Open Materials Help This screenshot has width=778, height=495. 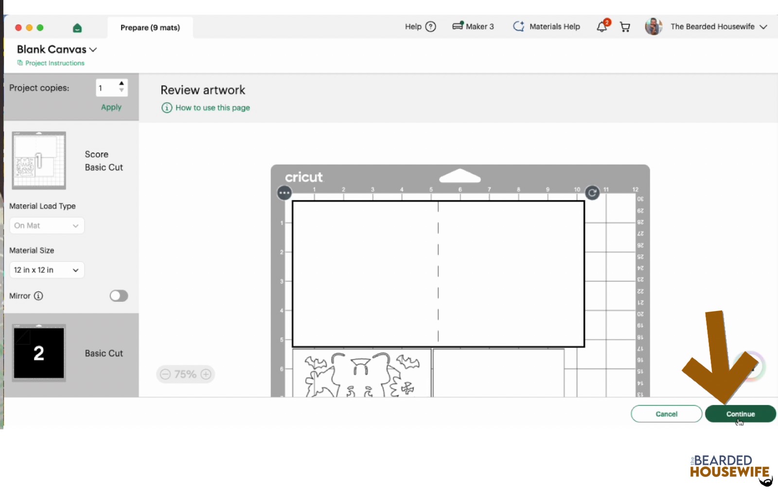[x=547, y=26]
